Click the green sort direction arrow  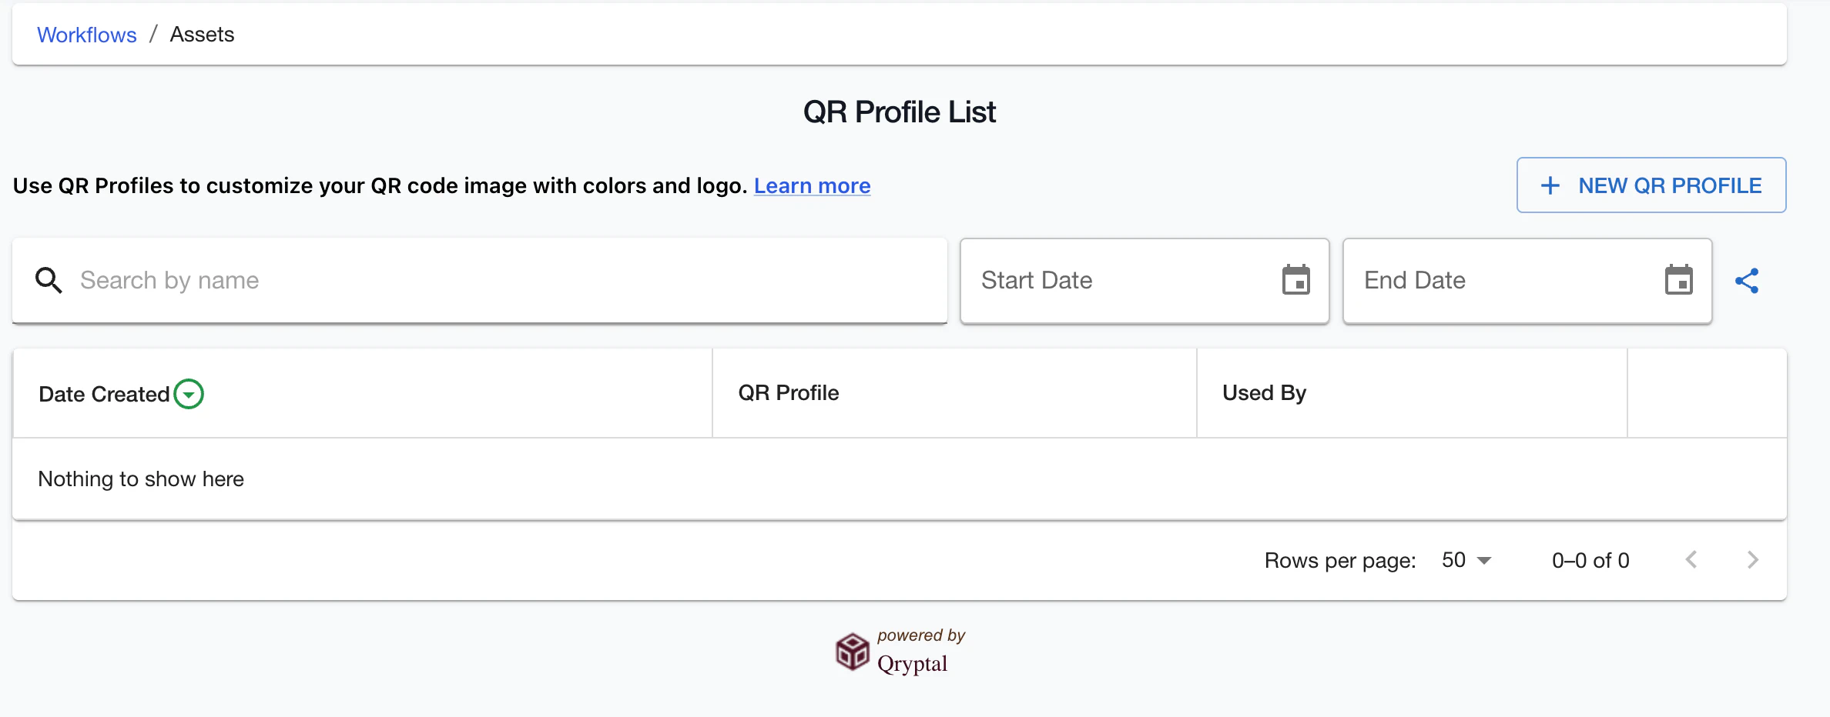pos(189,394)
